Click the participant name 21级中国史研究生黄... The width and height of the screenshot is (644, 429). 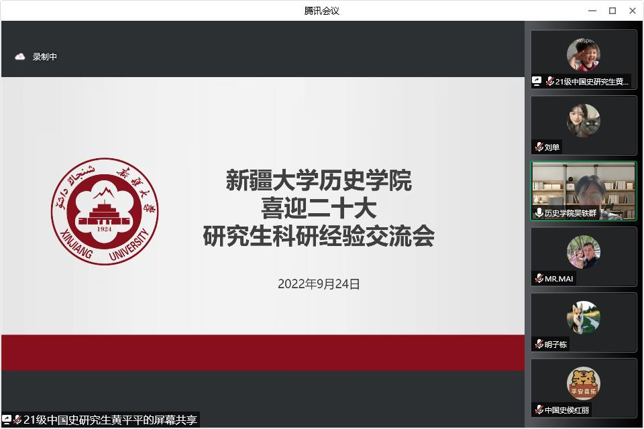click(592, 82)
